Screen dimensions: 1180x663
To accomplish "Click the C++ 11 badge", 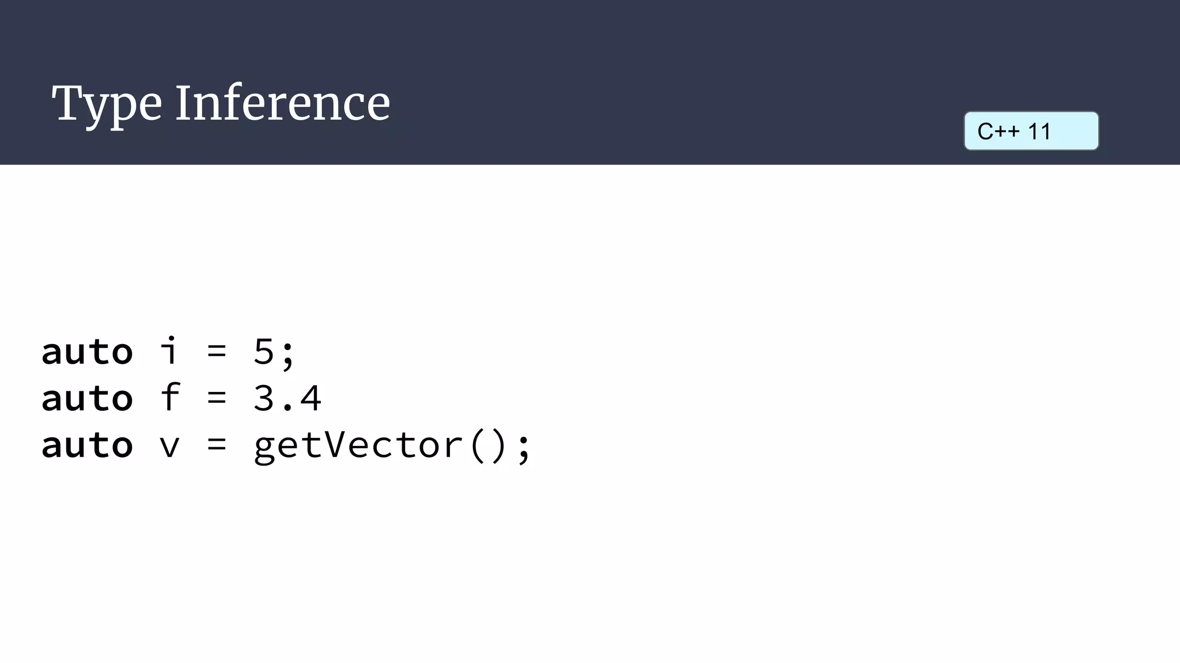I will point(1031,131).
